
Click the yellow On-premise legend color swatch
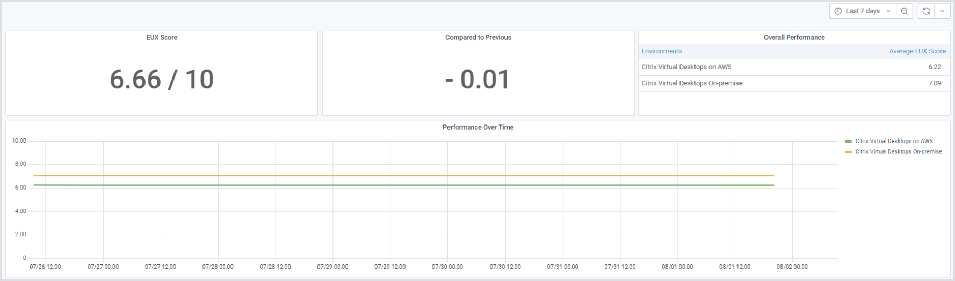848,152
